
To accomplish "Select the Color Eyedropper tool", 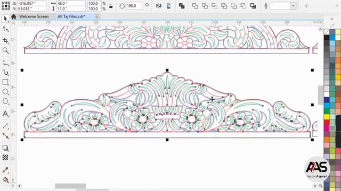I will 5,170.
